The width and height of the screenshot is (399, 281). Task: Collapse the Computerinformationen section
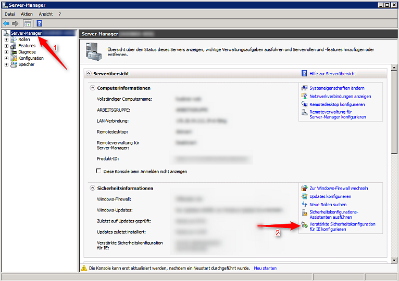point(93,88)
